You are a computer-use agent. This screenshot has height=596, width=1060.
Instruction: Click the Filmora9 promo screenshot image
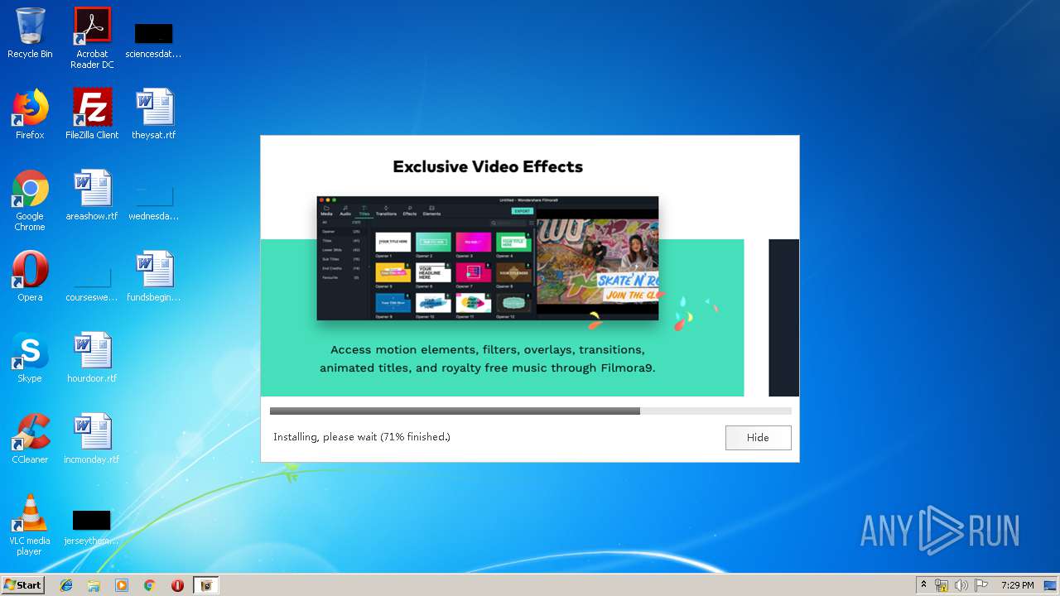pos(488,258)
